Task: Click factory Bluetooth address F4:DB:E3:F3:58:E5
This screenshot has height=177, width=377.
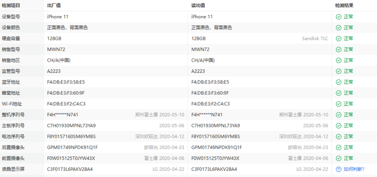Action: 66,82
